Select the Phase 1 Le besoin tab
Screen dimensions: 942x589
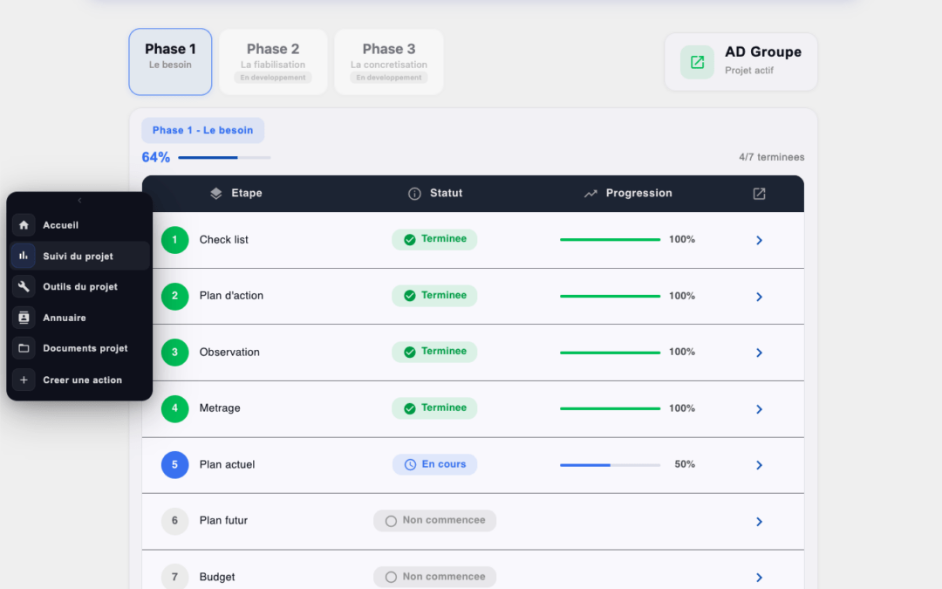point(170,62)
